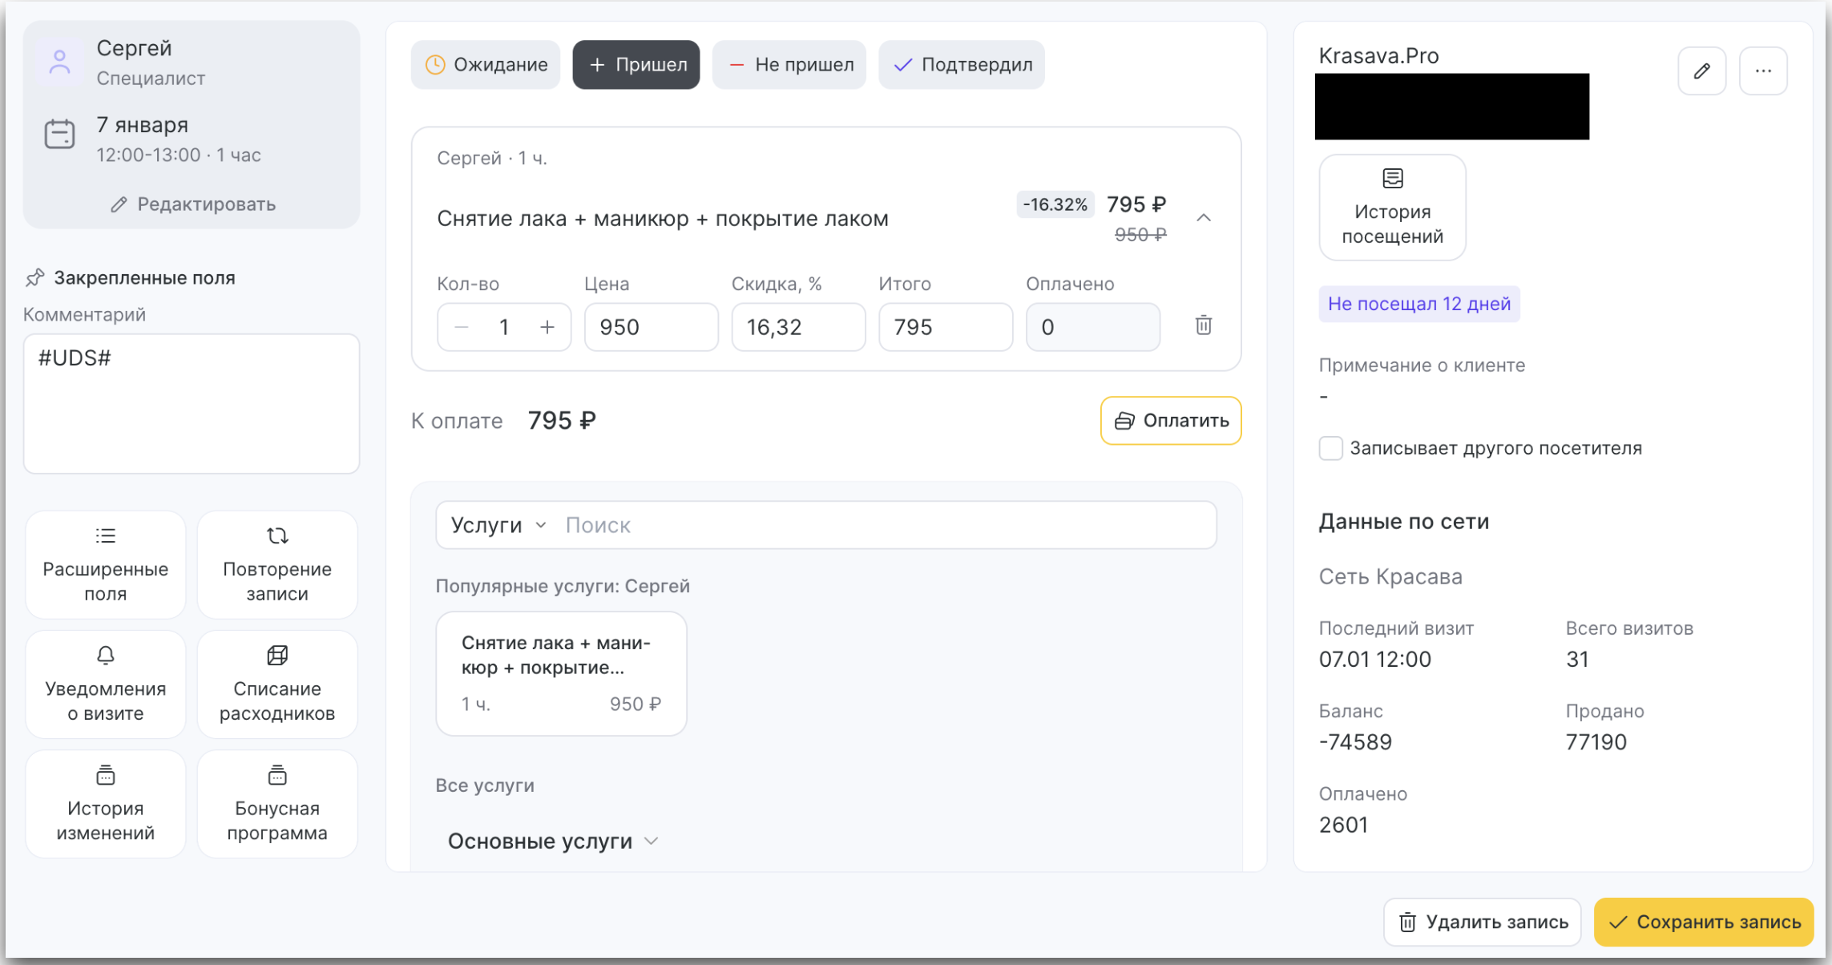Set status to Ожидание
Screen dimensions: 1832x965
coord(486,65)
